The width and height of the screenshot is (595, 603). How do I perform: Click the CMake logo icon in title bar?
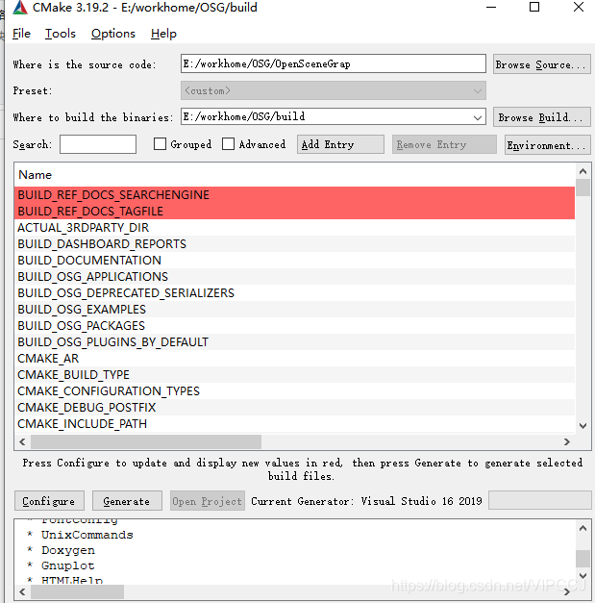point(20,8)
